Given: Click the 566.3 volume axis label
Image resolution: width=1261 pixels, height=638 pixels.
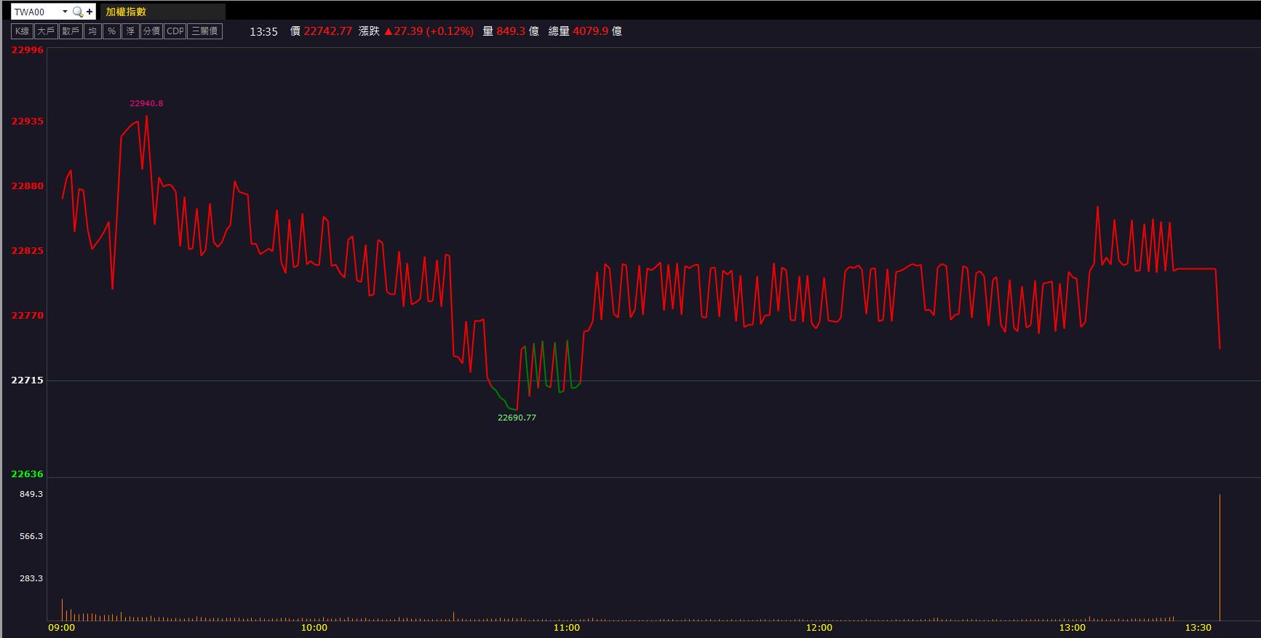Looking at the screenshot, I should coord(31,536).
